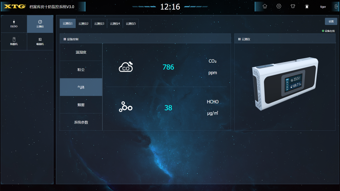The image size is (340, 191).
Task: Click the CO cloud gas icon
Action: tap(126, 67)
